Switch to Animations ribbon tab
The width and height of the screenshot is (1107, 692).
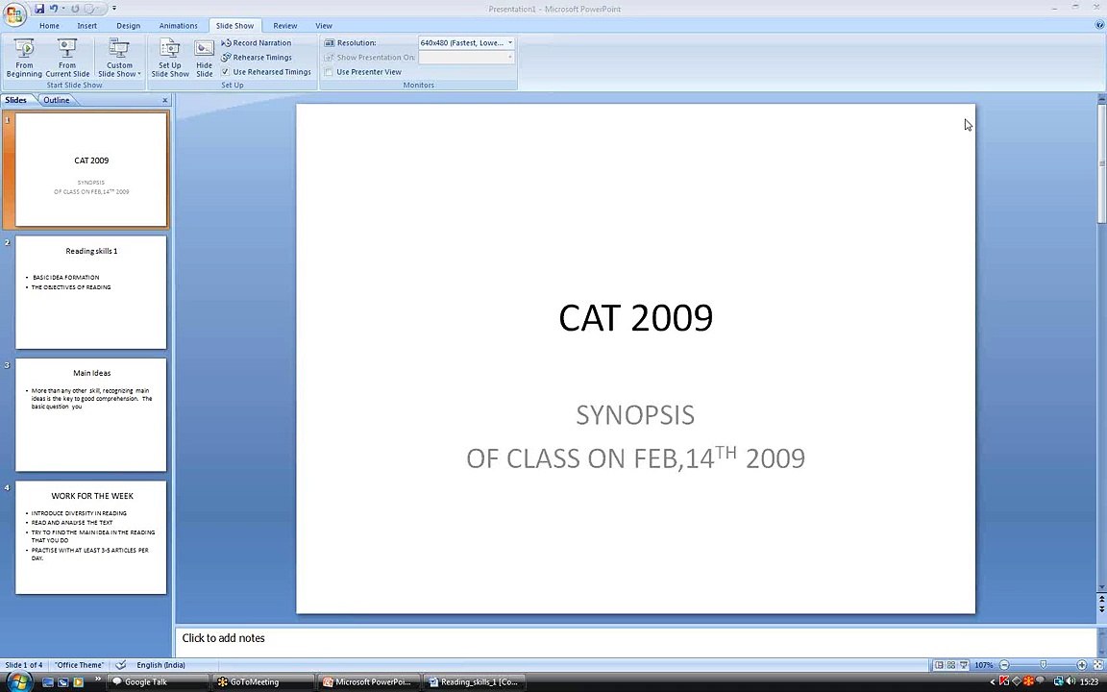coord(178,25)
